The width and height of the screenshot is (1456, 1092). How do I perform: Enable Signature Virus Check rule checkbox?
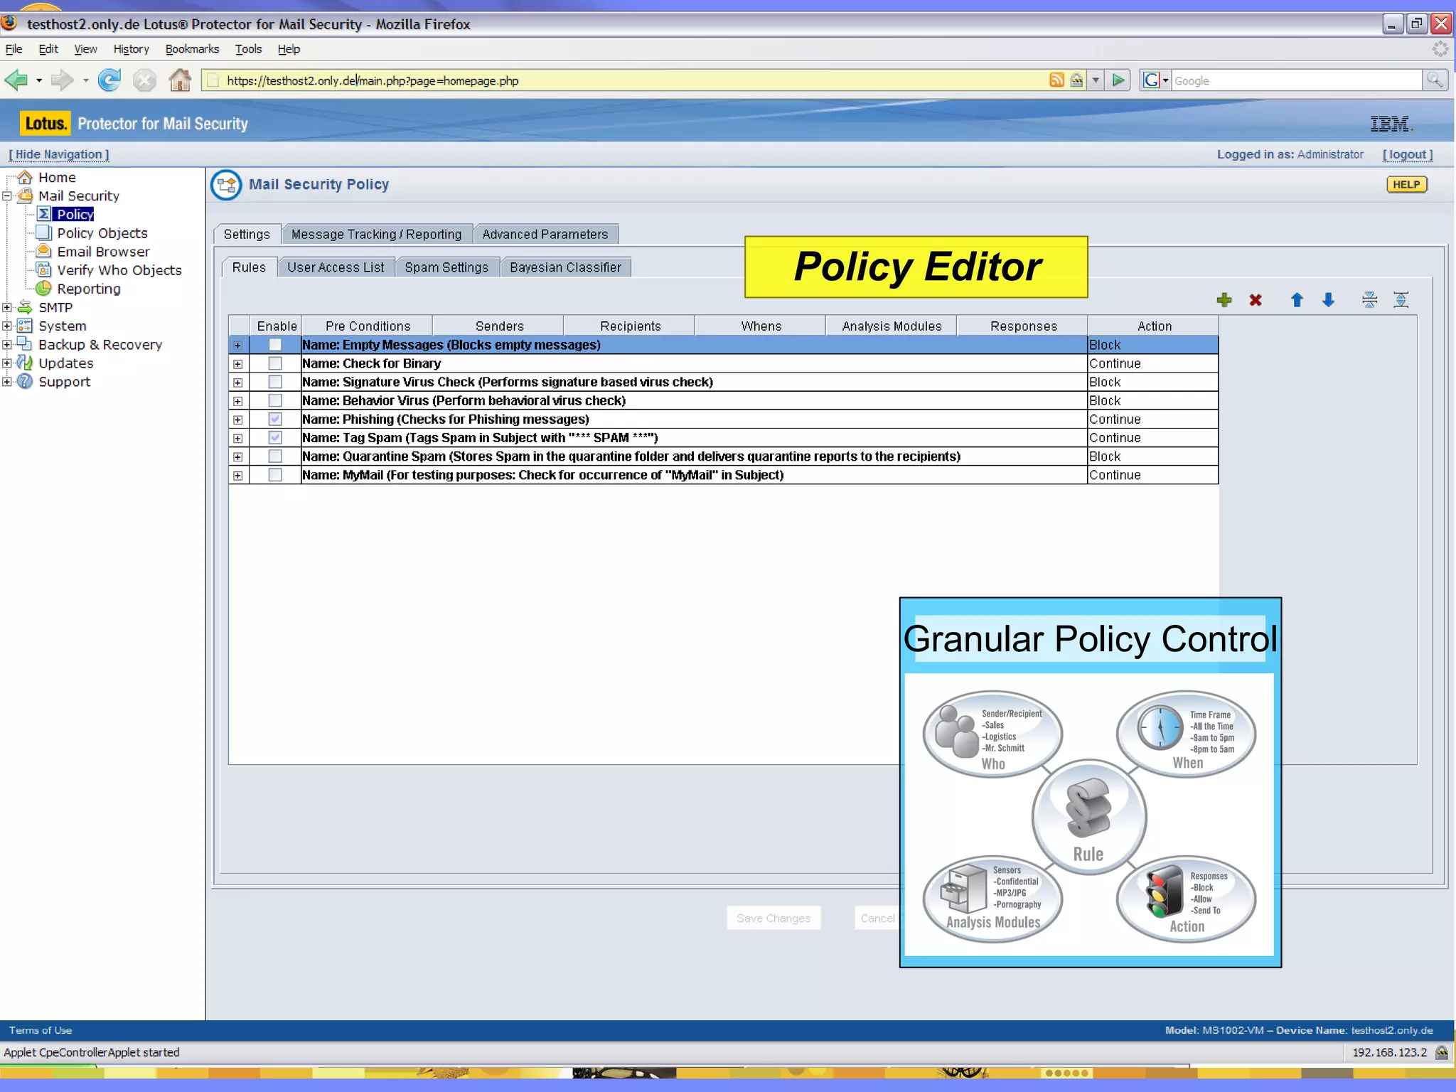point(275,382)
